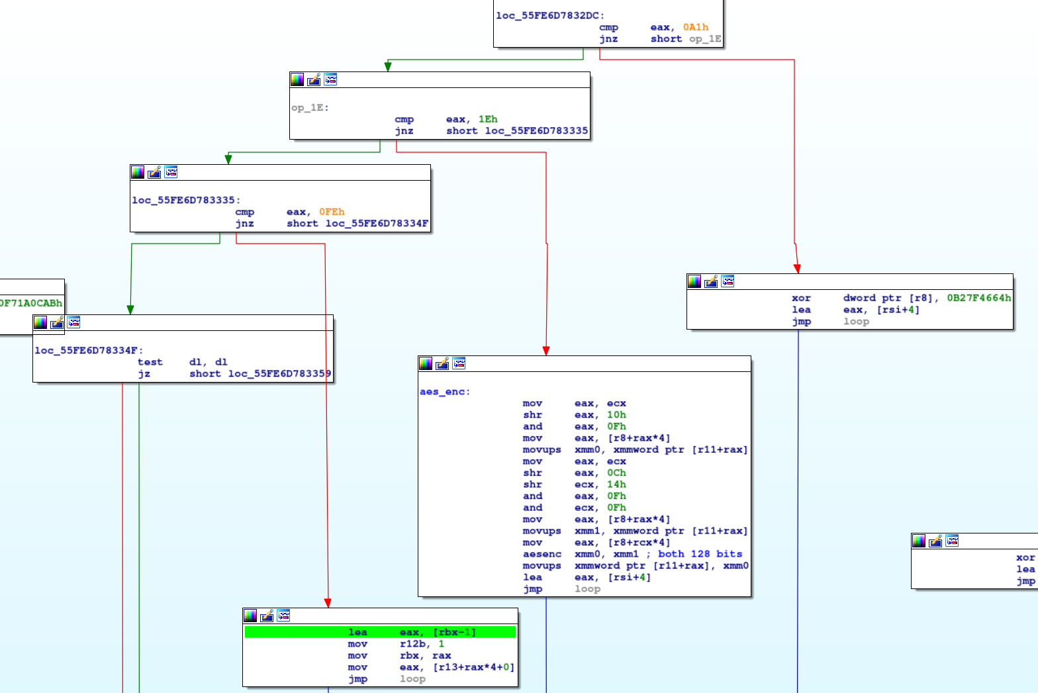This screenshot has height=693, width=1038.
Task: Select the loc_55FE6D78334F: block label
Action: (89, 351)
